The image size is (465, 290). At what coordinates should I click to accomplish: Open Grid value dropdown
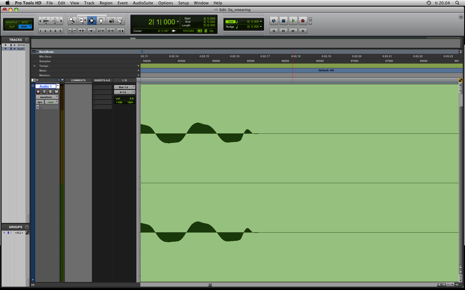(261, 22)
